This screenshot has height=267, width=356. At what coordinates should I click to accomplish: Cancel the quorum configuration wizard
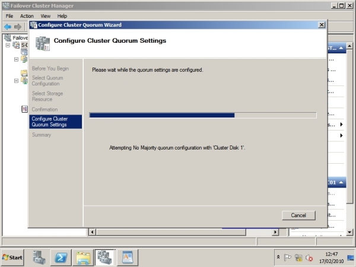(298, 215)
